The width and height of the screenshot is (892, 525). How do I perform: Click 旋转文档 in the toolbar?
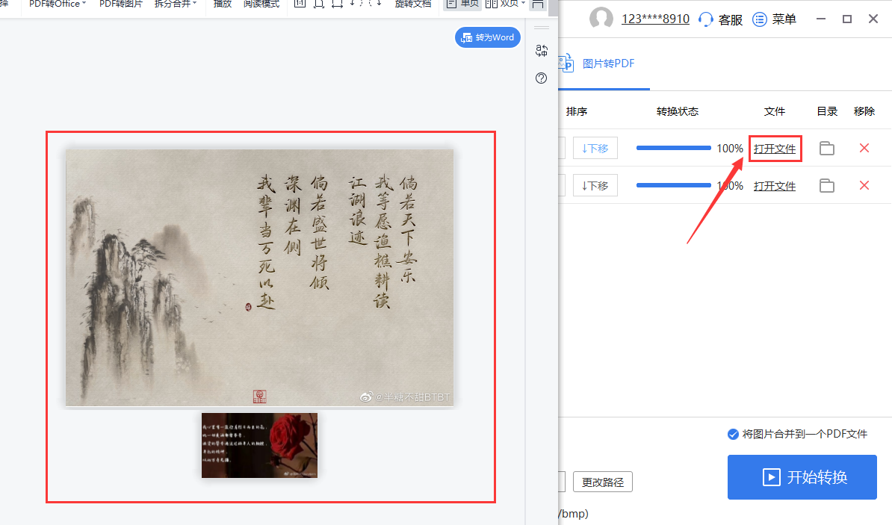413,4
